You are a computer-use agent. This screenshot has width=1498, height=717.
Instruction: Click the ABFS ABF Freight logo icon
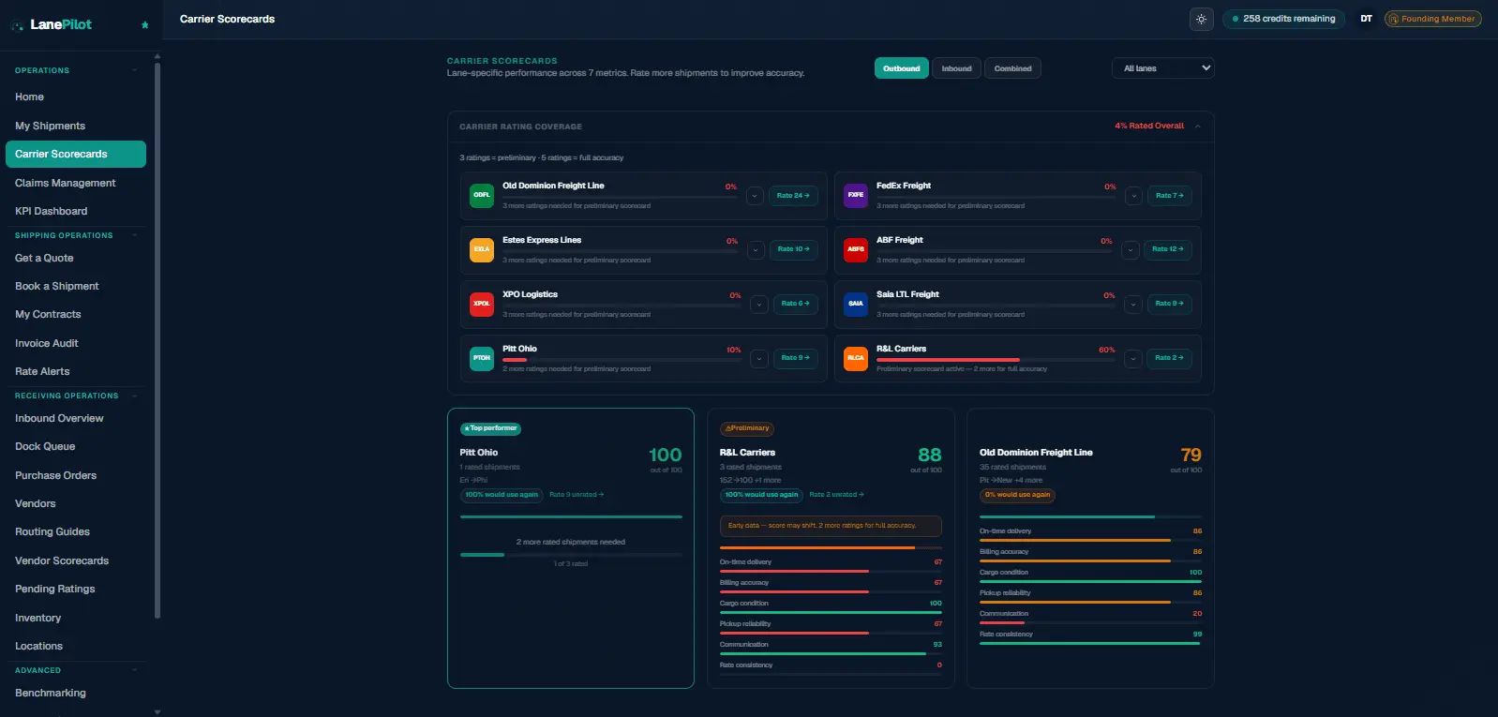856,249
